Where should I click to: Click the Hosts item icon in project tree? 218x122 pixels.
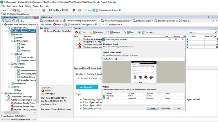click(19, 44)
